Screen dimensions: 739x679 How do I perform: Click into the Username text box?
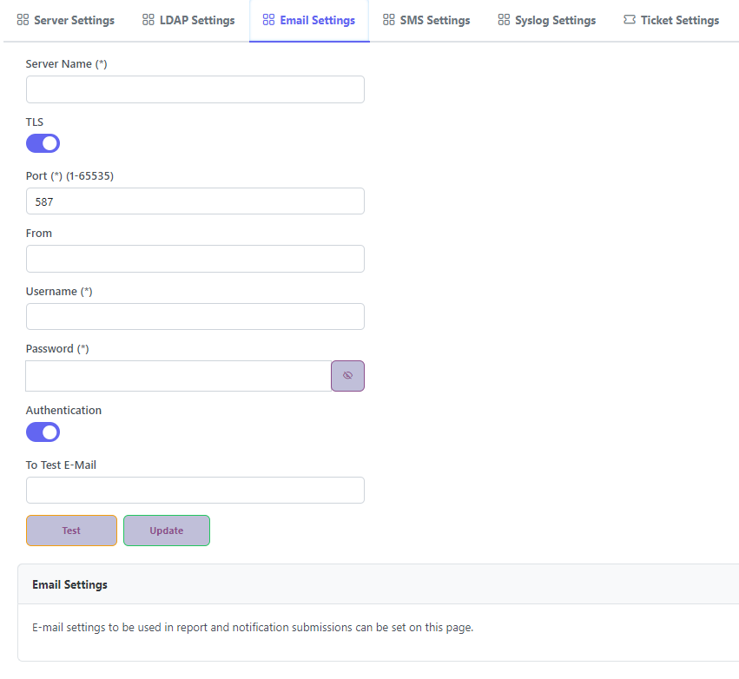coord(195,316)
